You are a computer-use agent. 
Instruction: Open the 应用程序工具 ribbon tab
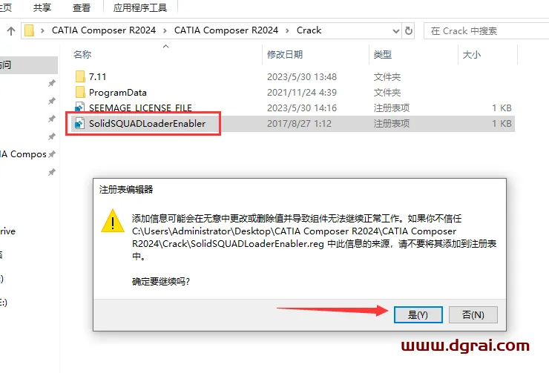(x=140, y=7)
